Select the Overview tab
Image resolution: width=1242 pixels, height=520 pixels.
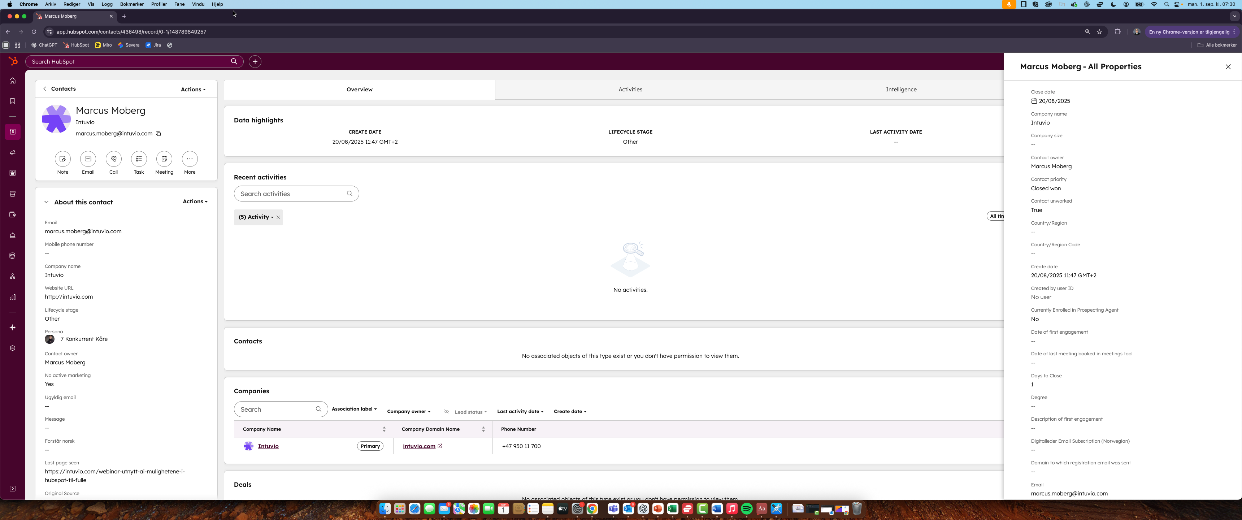click(359, 90)
